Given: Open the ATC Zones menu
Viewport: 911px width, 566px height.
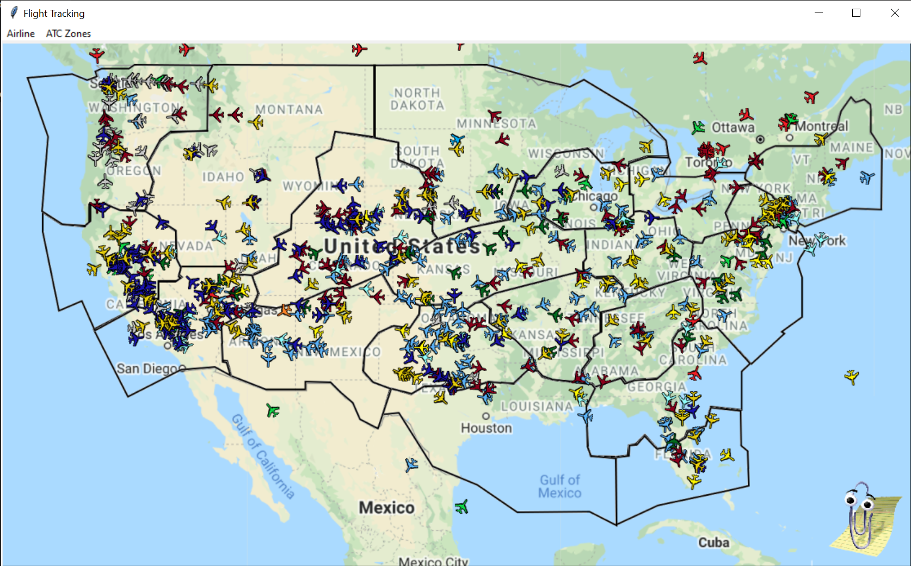Looking at the screenshot, I should pyautogui.click(x=67, y=33).
